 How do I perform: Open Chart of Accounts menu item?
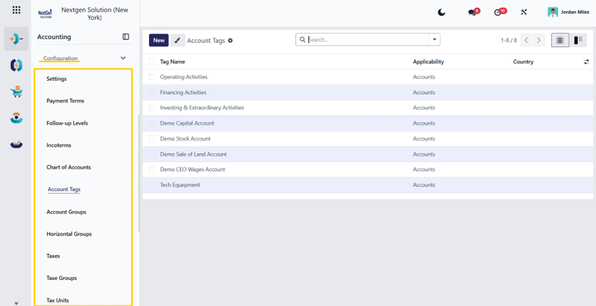(69, 167)
